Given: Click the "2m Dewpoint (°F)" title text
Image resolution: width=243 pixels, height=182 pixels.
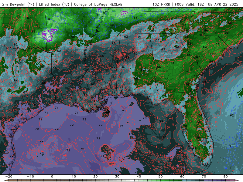Looking at the screenshot, I should coord(18,4).
